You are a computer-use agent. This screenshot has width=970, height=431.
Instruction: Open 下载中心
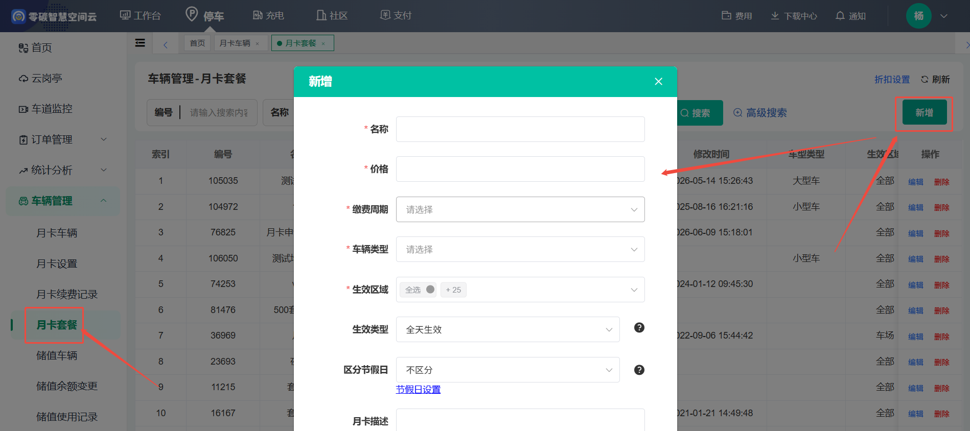pos(794,16)
